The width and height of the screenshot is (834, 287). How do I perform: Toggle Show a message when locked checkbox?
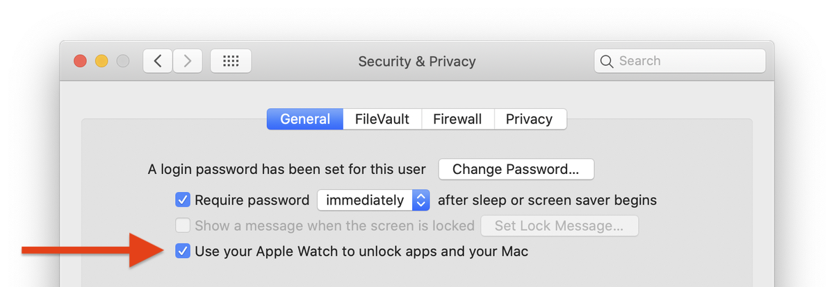(183, 225)
